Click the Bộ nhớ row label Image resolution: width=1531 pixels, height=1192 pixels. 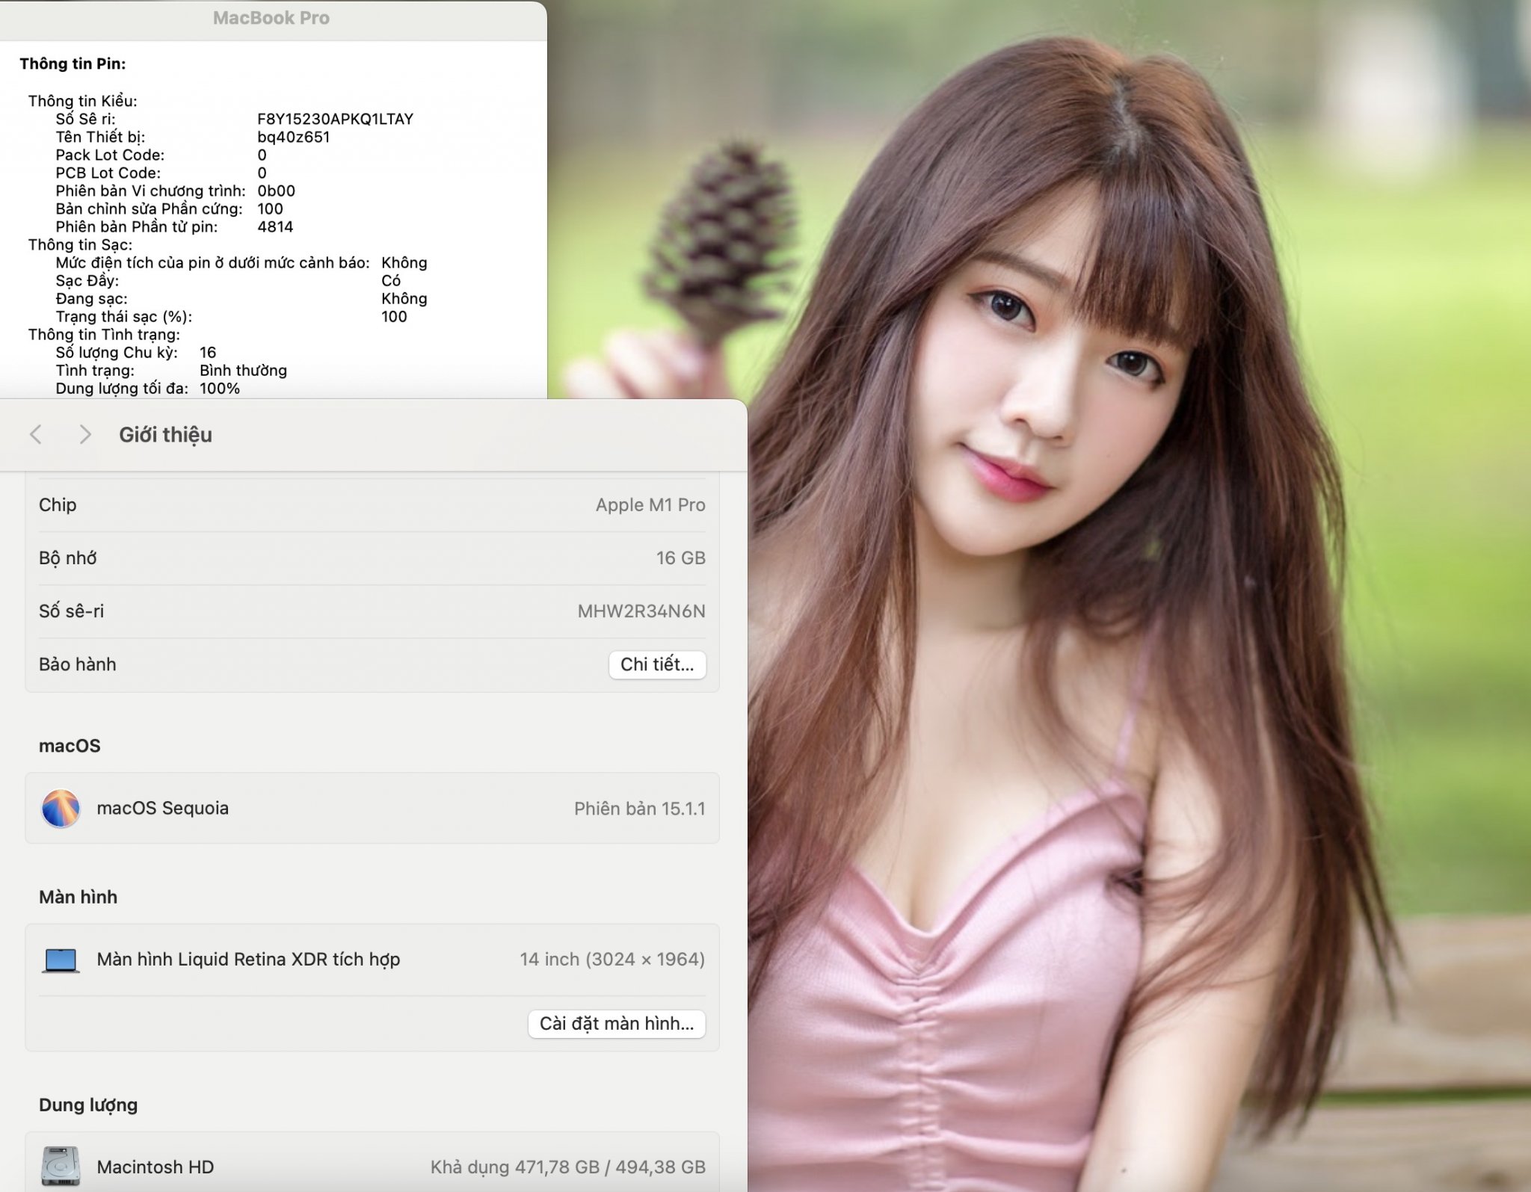click(x=67, y=558)
